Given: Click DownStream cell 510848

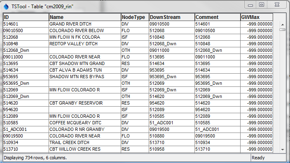Looking at the screenshot, I should pyautogui.click(x=172, y=37).
